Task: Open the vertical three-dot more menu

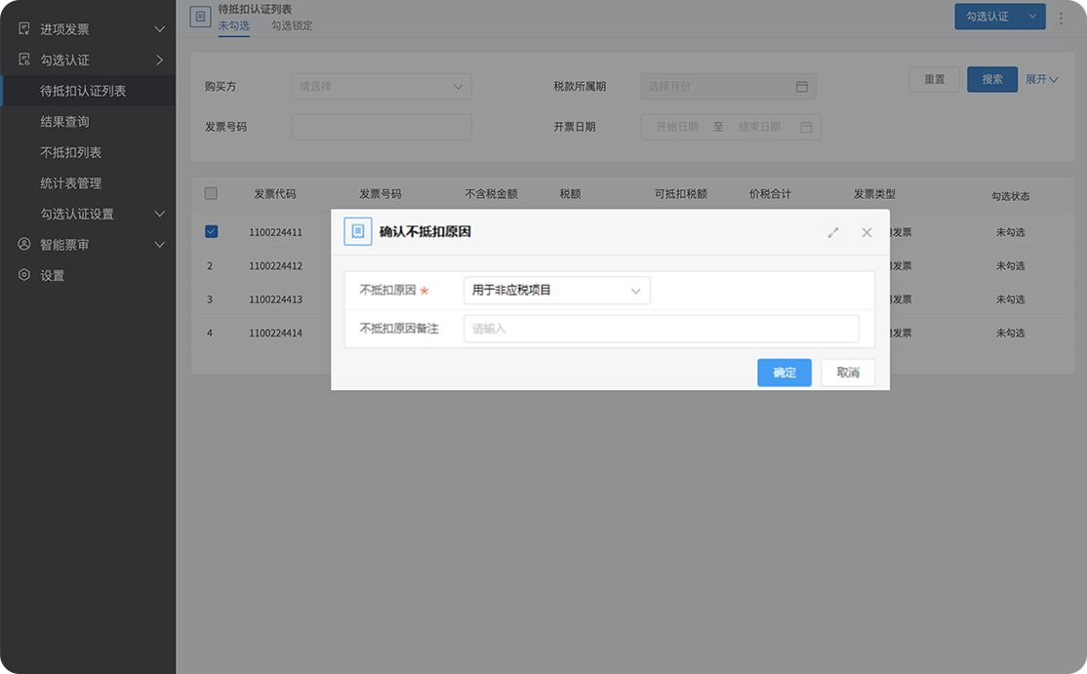Action: point(1062,18)
